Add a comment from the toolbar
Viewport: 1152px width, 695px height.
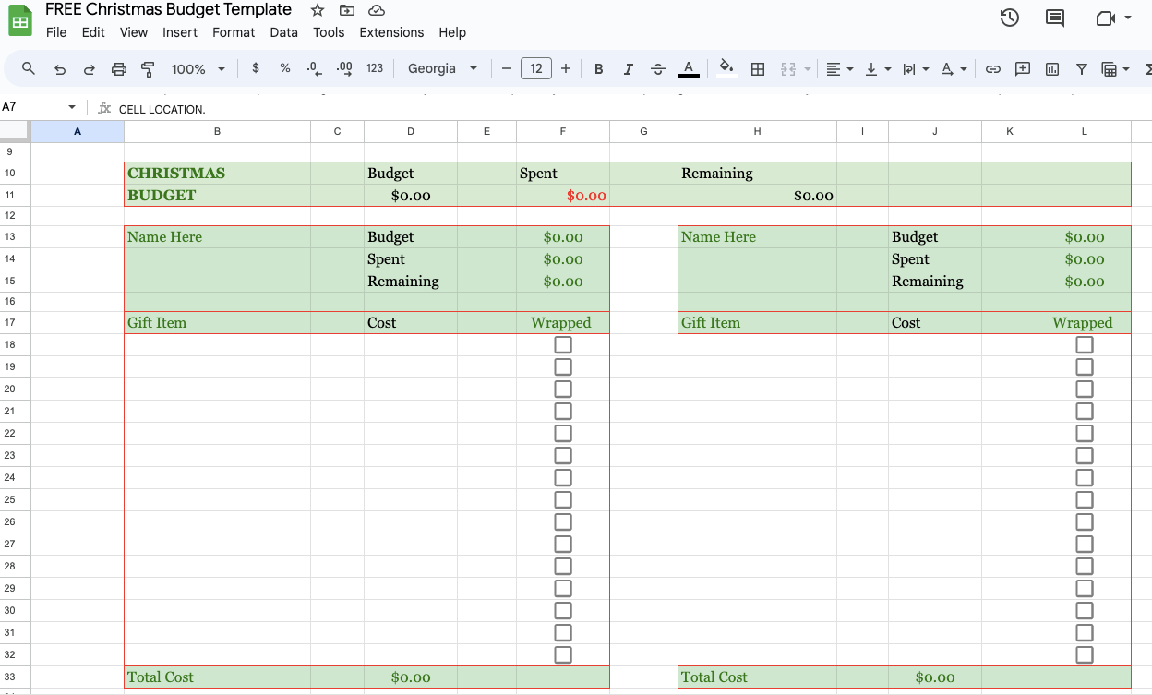pos(1023,69)
